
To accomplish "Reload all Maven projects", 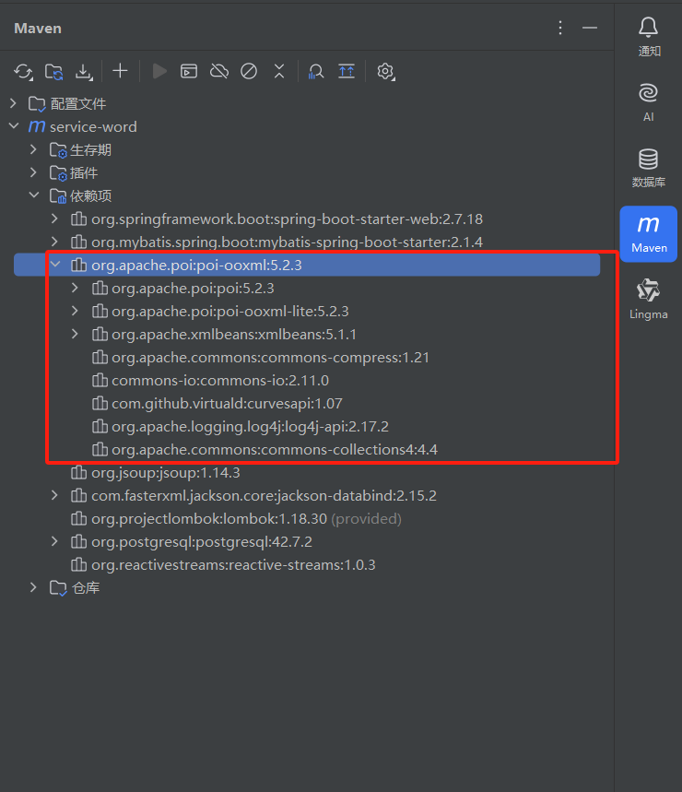I will (x=23, y=72).
